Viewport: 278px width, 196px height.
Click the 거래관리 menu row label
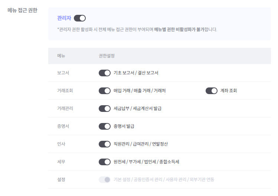point(65,109)
